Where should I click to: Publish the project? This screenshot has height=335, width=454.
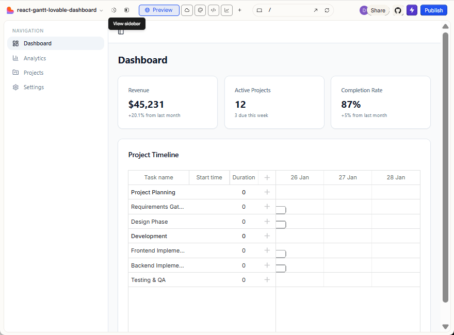[x=433, y=10]
